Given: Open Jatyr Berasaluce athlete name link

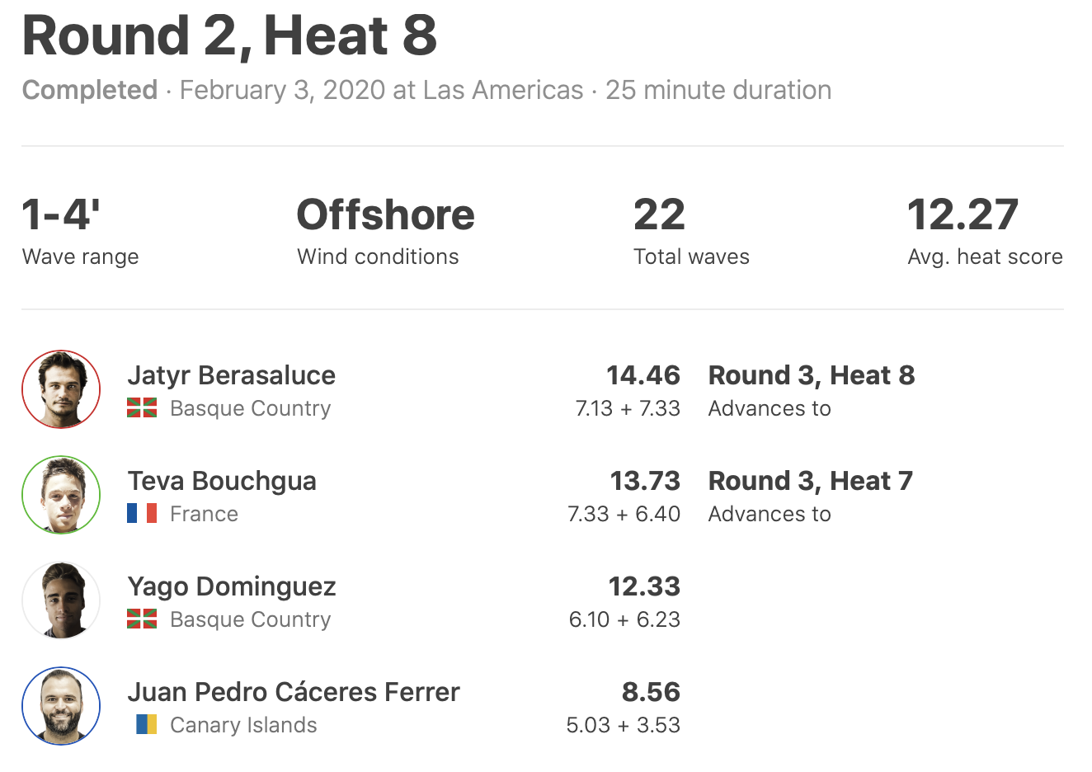Looking at the screenshot, I should (232, 375).
